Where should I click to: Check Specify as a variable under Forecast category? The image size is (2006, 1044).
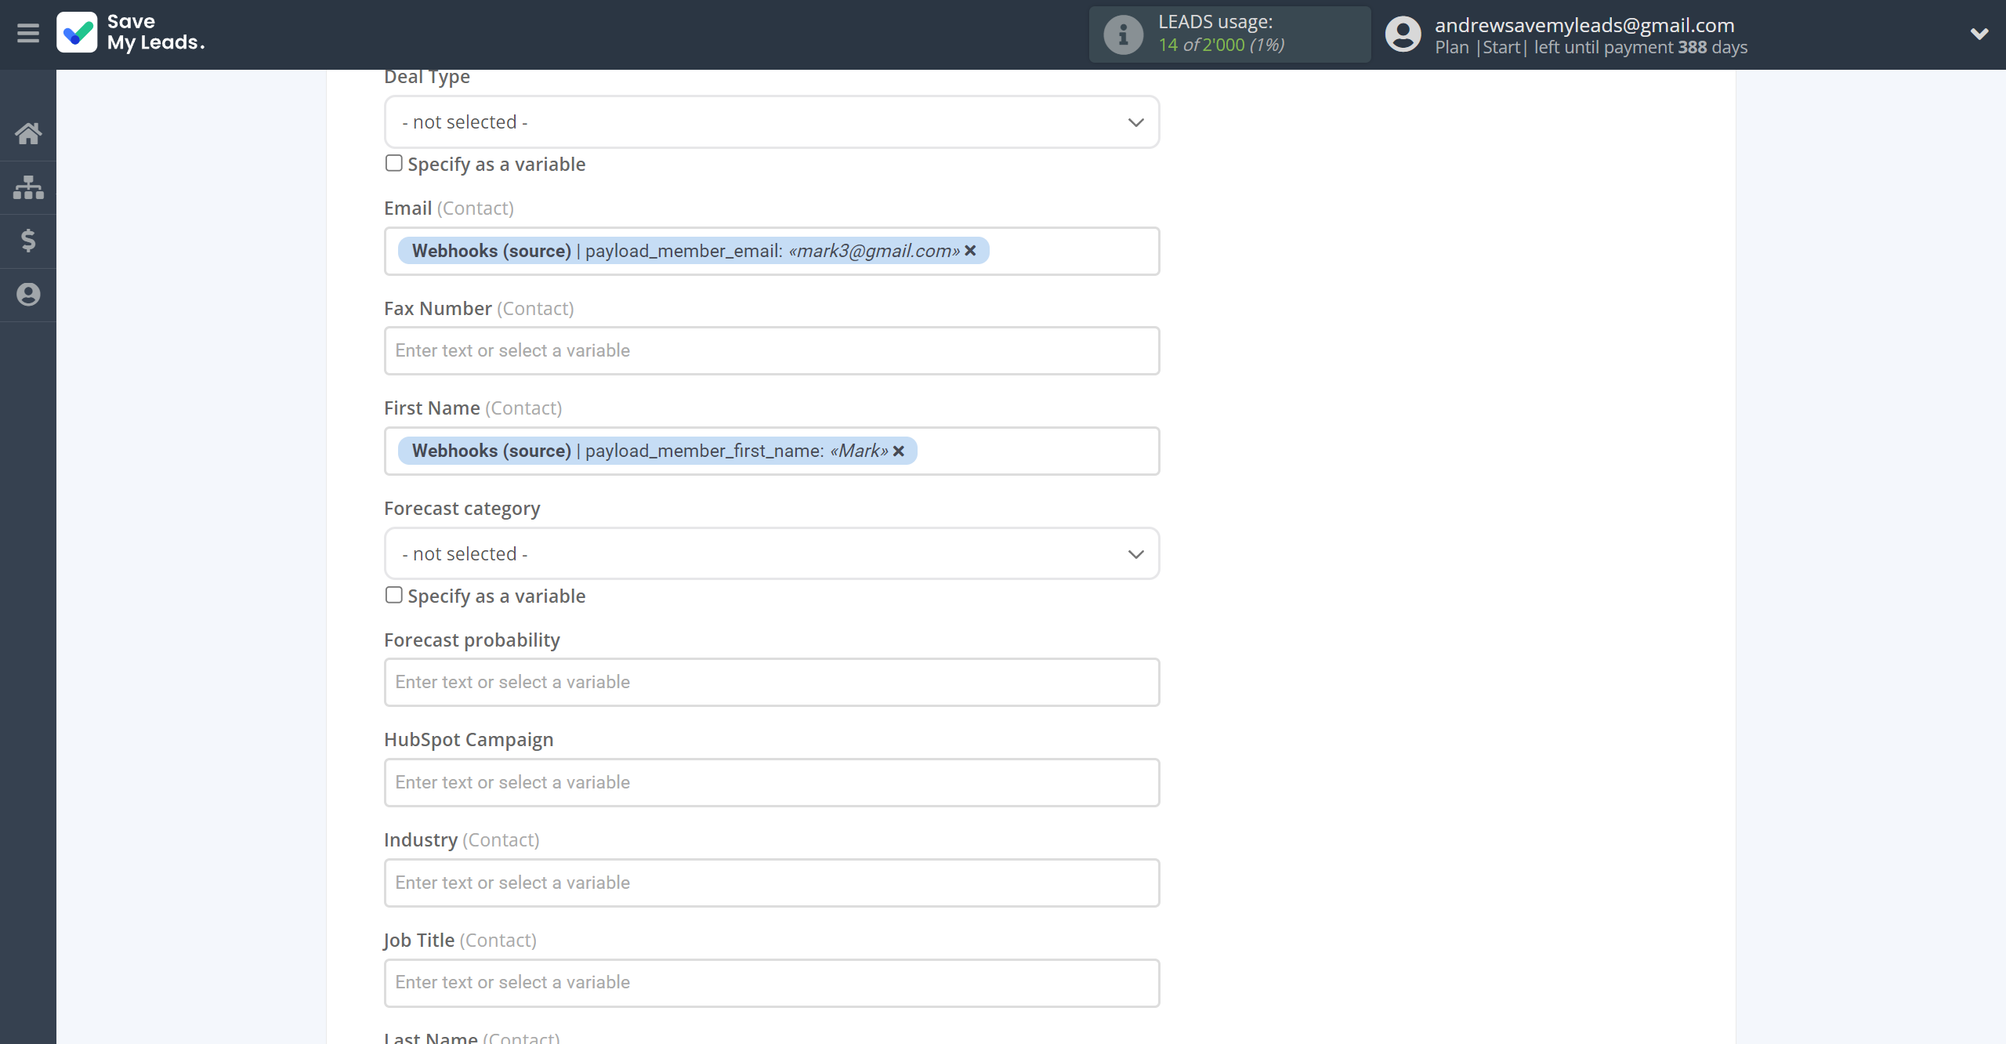(x=394, y=595)
